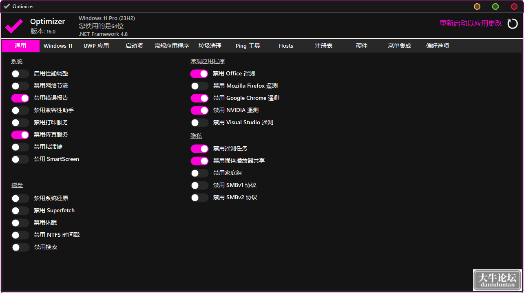
Task: Enable 禁用 SmartScreen switch
Action: pos(20,159)
